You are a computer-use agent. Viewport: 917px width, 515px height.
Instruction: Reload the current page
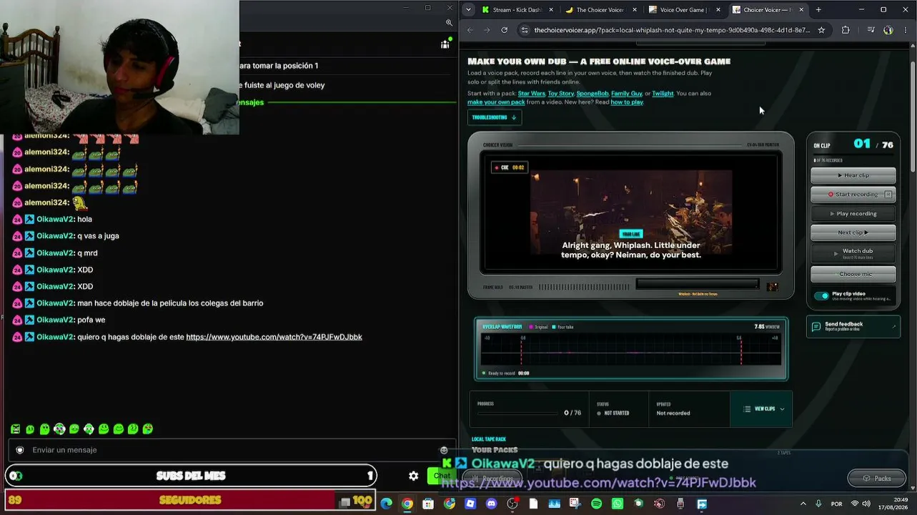coord(505,30)
